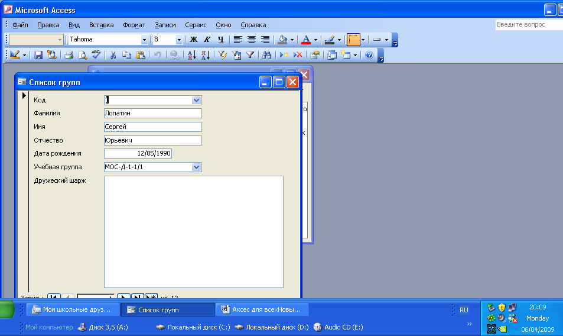Screen dimensions: 563x336
Task: Open the Properties icon in the toolbar
Action: point(315,55)
